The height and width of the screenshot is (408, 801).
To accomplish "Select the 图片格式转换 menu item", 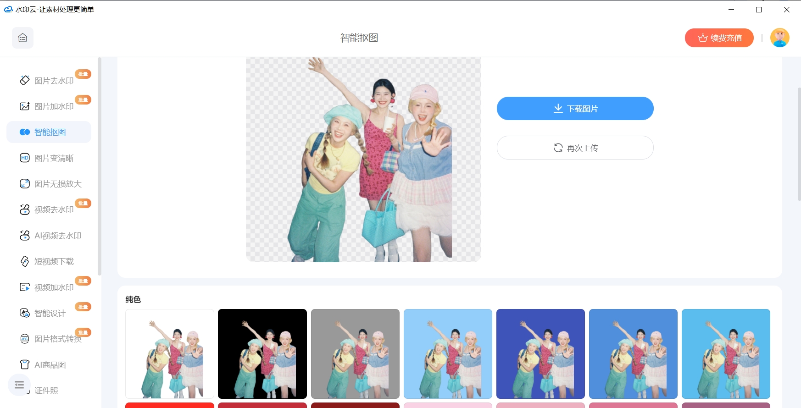I will tap(57, 339).
